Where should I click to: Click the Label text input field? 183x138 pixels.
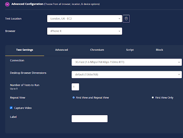click(x=90, y=119)
